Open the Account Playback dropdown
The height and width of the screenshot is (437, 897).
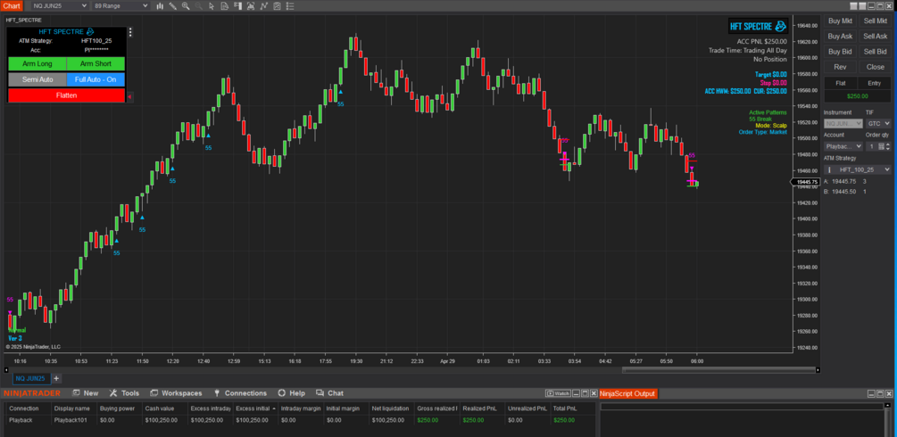coord(843,146)
